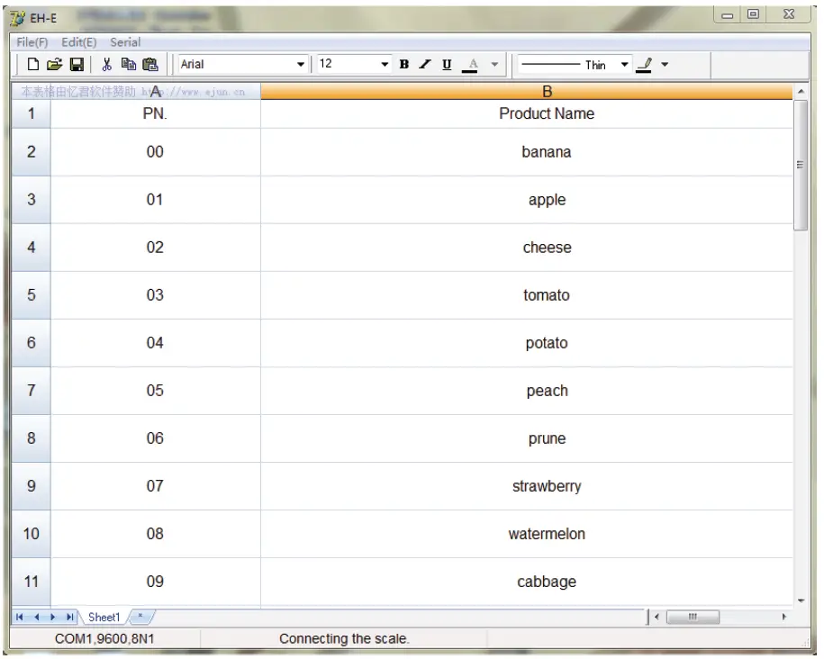
Task: Jump to first sheet navigation arrow
Action: point(20,618)
